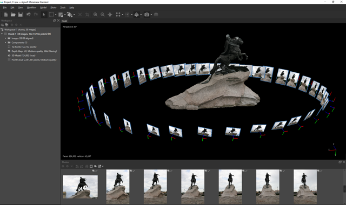
Task: Click the Remove items icon in Workspace toolbar
Action: tap(21, 25)
